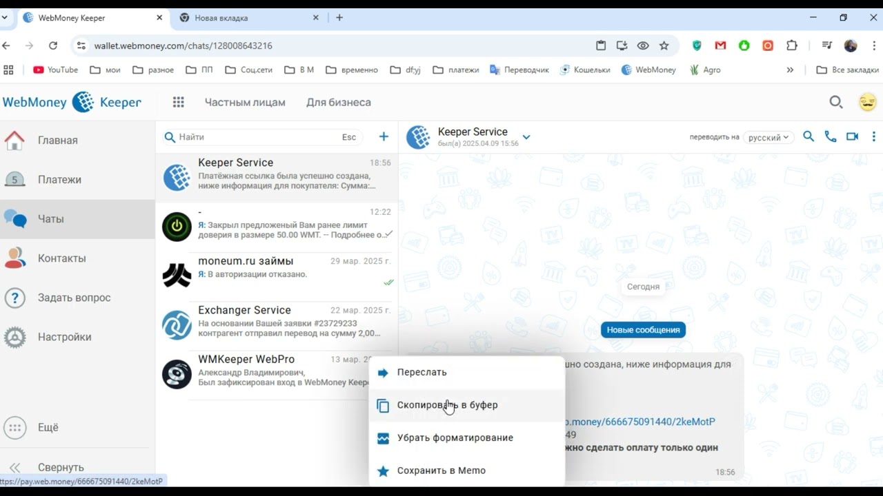Open the apps grid menu icon

pyautogui.click(x=179, y=102)
